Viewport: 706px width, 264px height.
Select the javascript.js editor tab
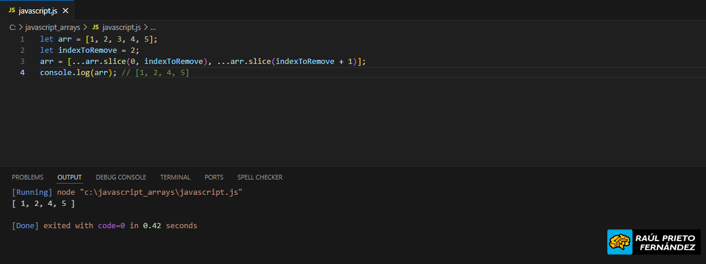[x=39, y=11]
